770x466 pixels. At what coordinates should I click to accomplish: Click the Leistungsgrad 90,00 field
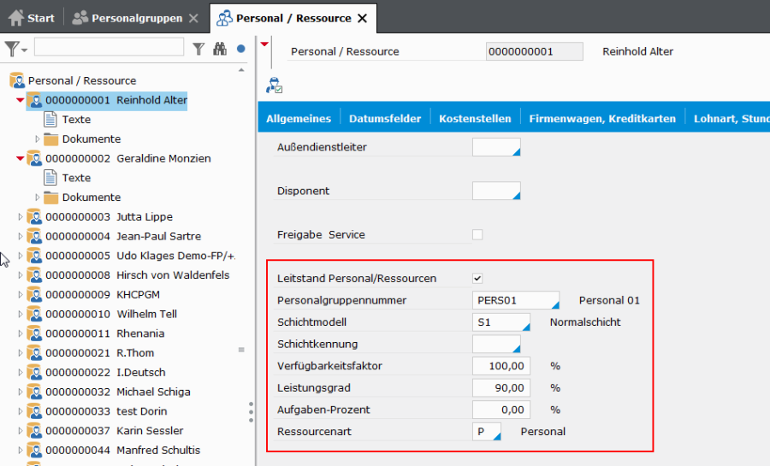(500, 388)
